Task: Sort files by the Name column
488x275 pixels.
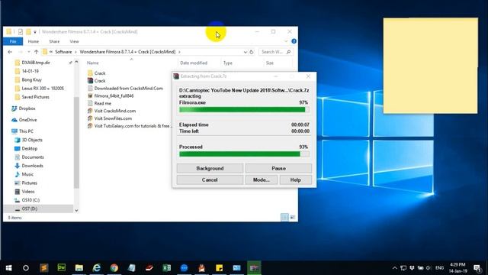Action: [x=93, y=63]
